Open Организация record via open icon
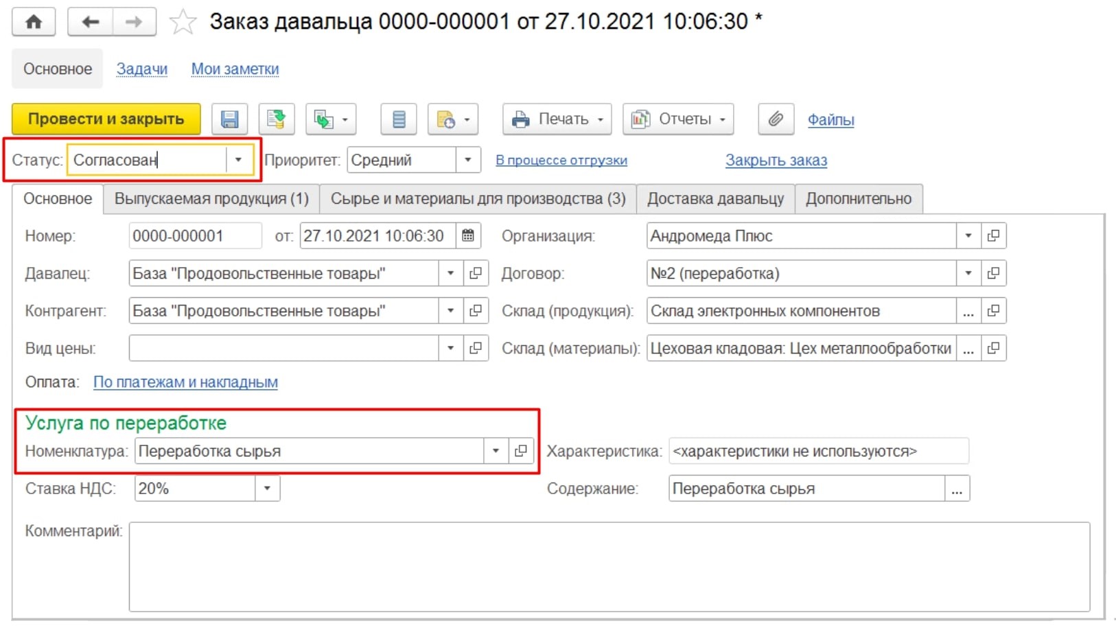The height and width of the screenshot is (628, 1116). (993, 236)
